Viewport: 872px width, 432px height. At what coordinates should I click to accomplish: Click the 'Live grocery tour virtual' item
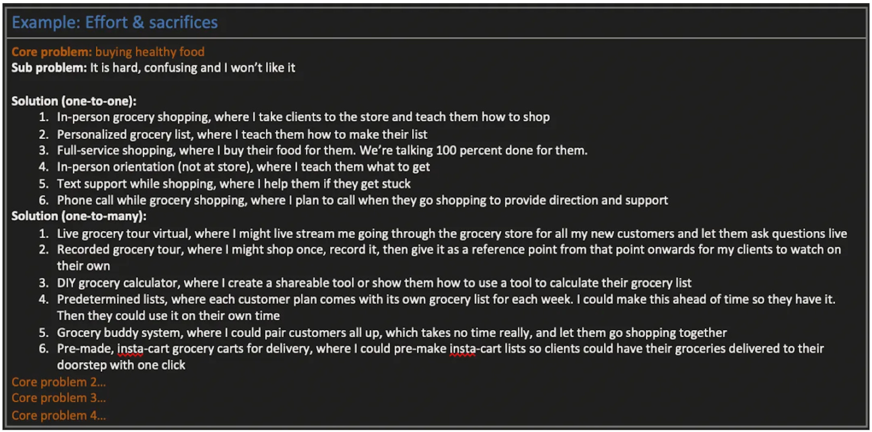click(x=452, y=234)
